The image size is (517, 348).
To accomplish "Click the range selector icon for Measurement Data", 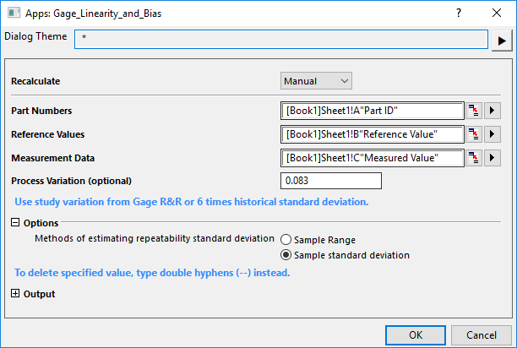I will point(474,158).
